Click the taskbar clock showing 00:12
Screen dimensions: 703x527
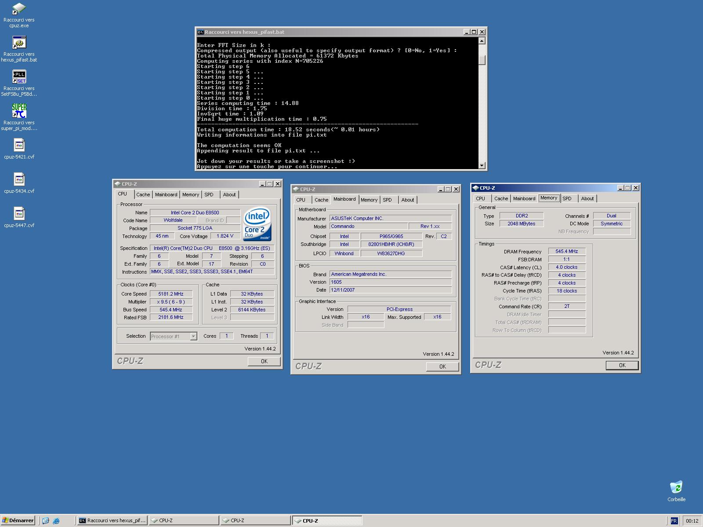click(x=692, y=521)
